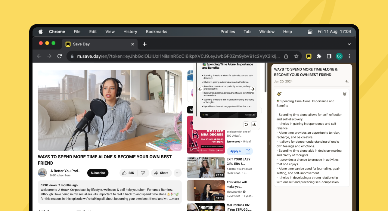Screen dimensions: 388x211
Task: Open the Window menu
Action: pyautogui.click(x=267, y=32)
